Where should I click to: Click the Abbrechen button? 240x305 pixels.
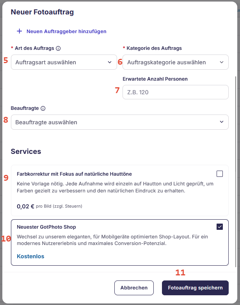[x=134, y=288]
